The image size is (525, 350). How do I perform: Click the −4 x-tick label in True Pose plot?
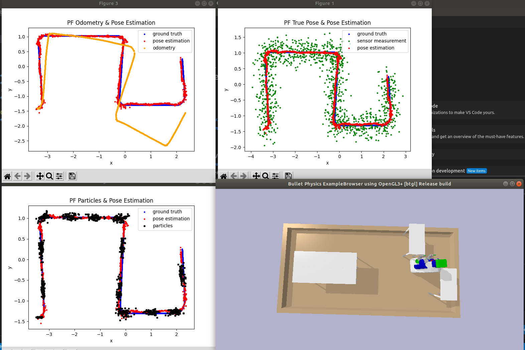pos(251,156)
